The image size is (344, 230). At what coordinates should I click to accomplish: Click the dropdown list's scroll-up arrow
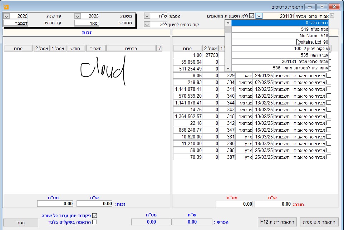point(228,23)
